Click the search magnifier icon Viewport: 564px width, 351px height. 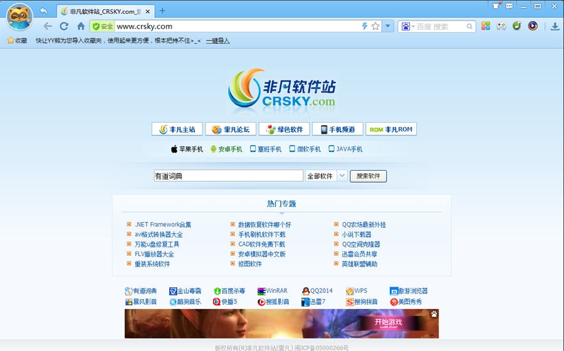coord(469,26)
